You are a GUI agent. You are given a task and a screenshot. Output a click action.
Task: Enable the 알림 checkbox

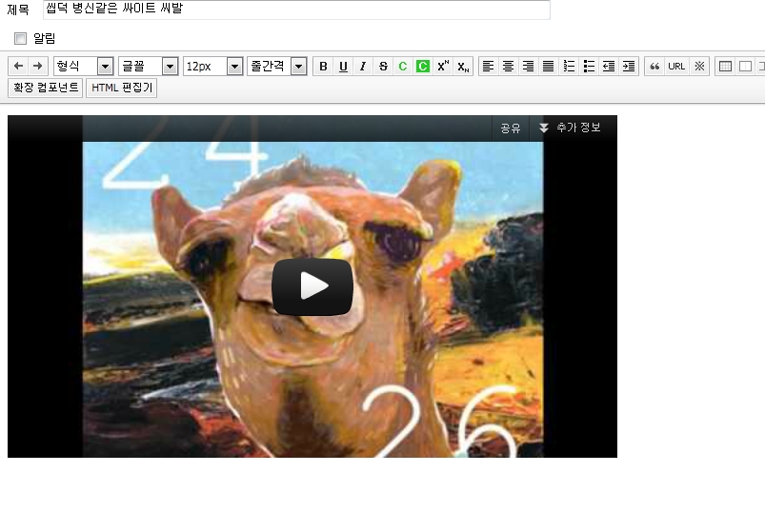pyautogui.click(x=21, y=38)
